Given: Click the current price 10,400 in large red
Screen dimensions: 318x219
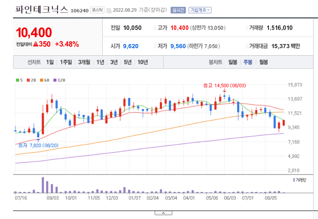Looking at the screenshot, I should click(x=34, y=32).
